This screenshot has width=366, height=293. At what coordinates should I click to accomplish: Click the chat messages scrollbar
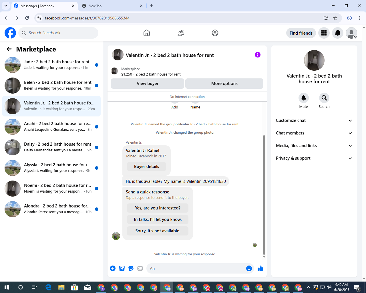pos(264,195)
